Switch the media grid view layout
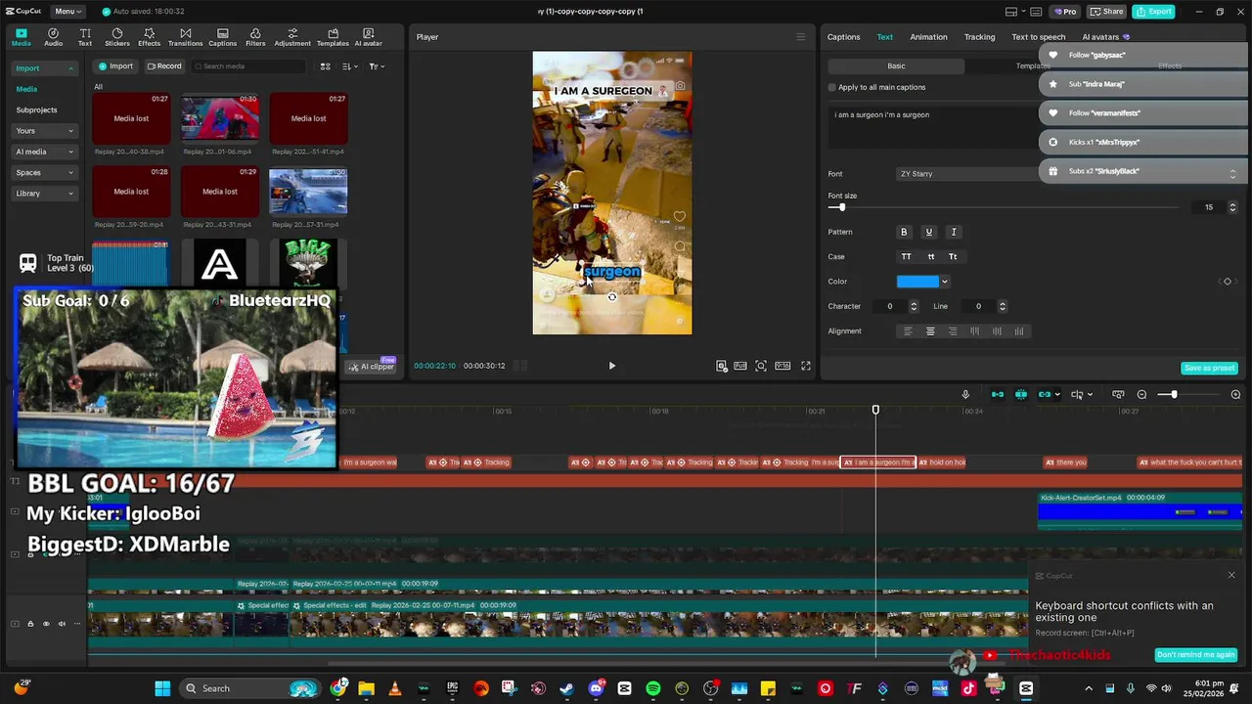This screenshot has height=704, width=1252. (x=326, y=66)
